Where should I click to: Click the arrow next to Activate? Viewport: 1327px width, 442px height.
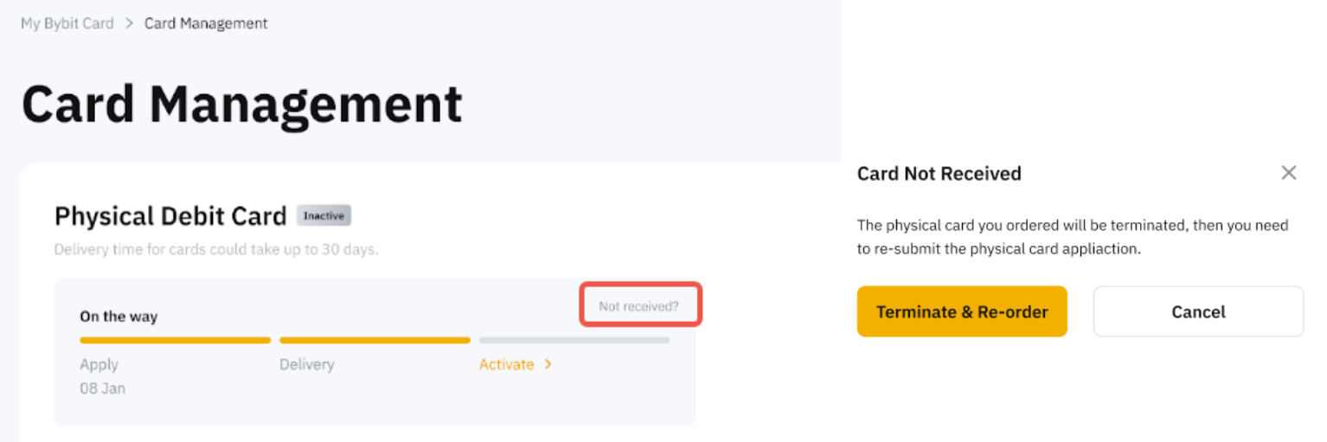(x=548, y=365)
